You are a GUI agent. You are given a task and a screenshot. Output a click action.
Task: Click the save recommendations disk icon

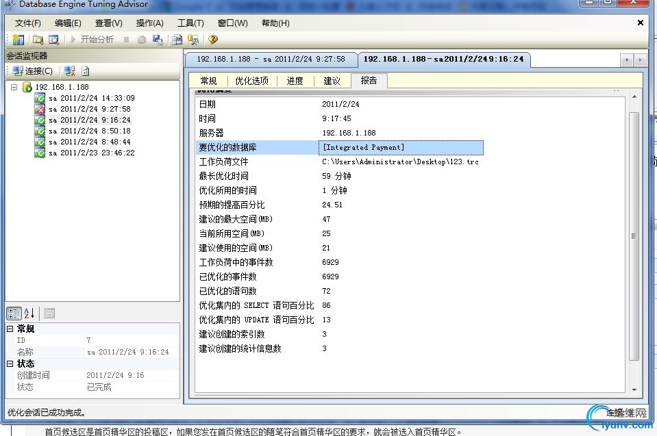(x=158, y=40)
